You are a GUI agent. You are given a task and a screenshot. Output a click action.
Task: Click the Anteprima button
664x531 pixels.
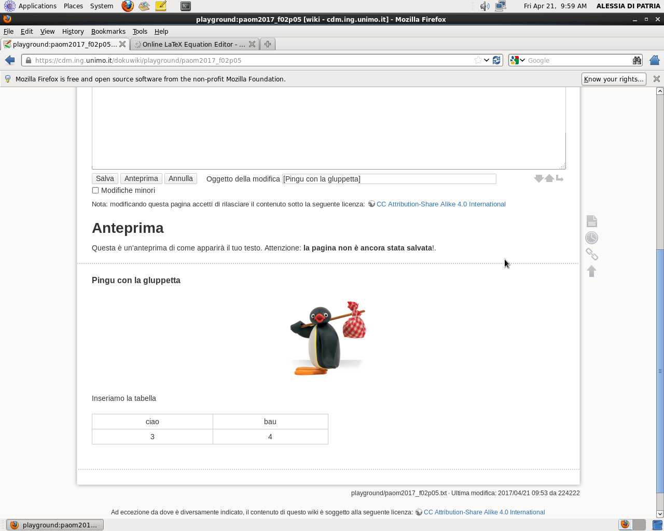tap(141, 178)
